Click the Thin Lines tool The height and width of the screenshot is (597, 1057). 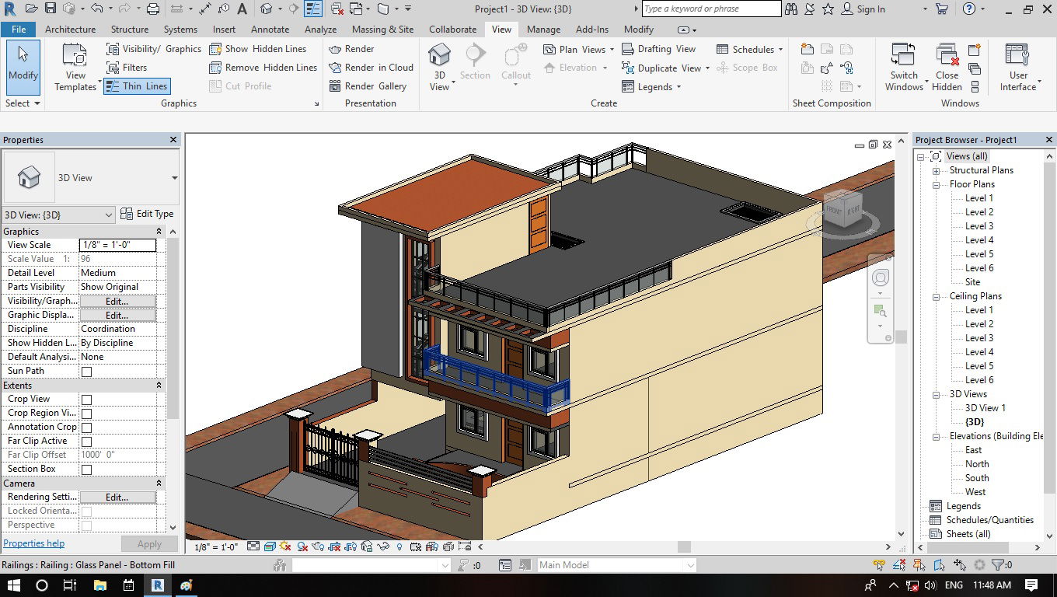click(137, 86)
